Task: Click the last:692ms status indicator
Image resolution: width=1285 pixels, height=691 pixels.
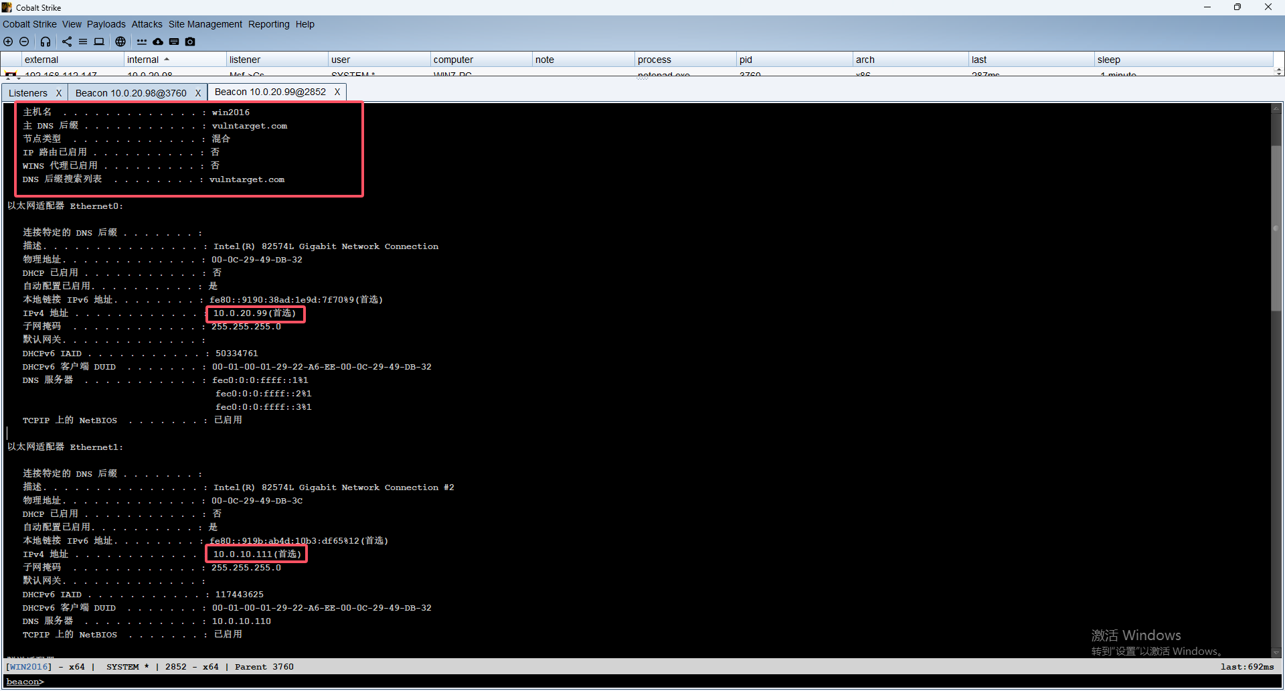Action: [1247, 667]
